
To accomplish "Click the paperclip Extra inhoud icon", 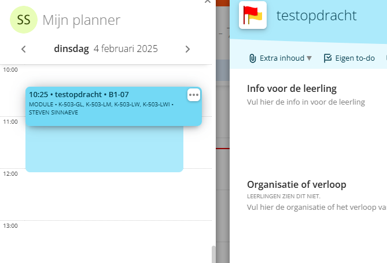I will click(x=252, y=58).
